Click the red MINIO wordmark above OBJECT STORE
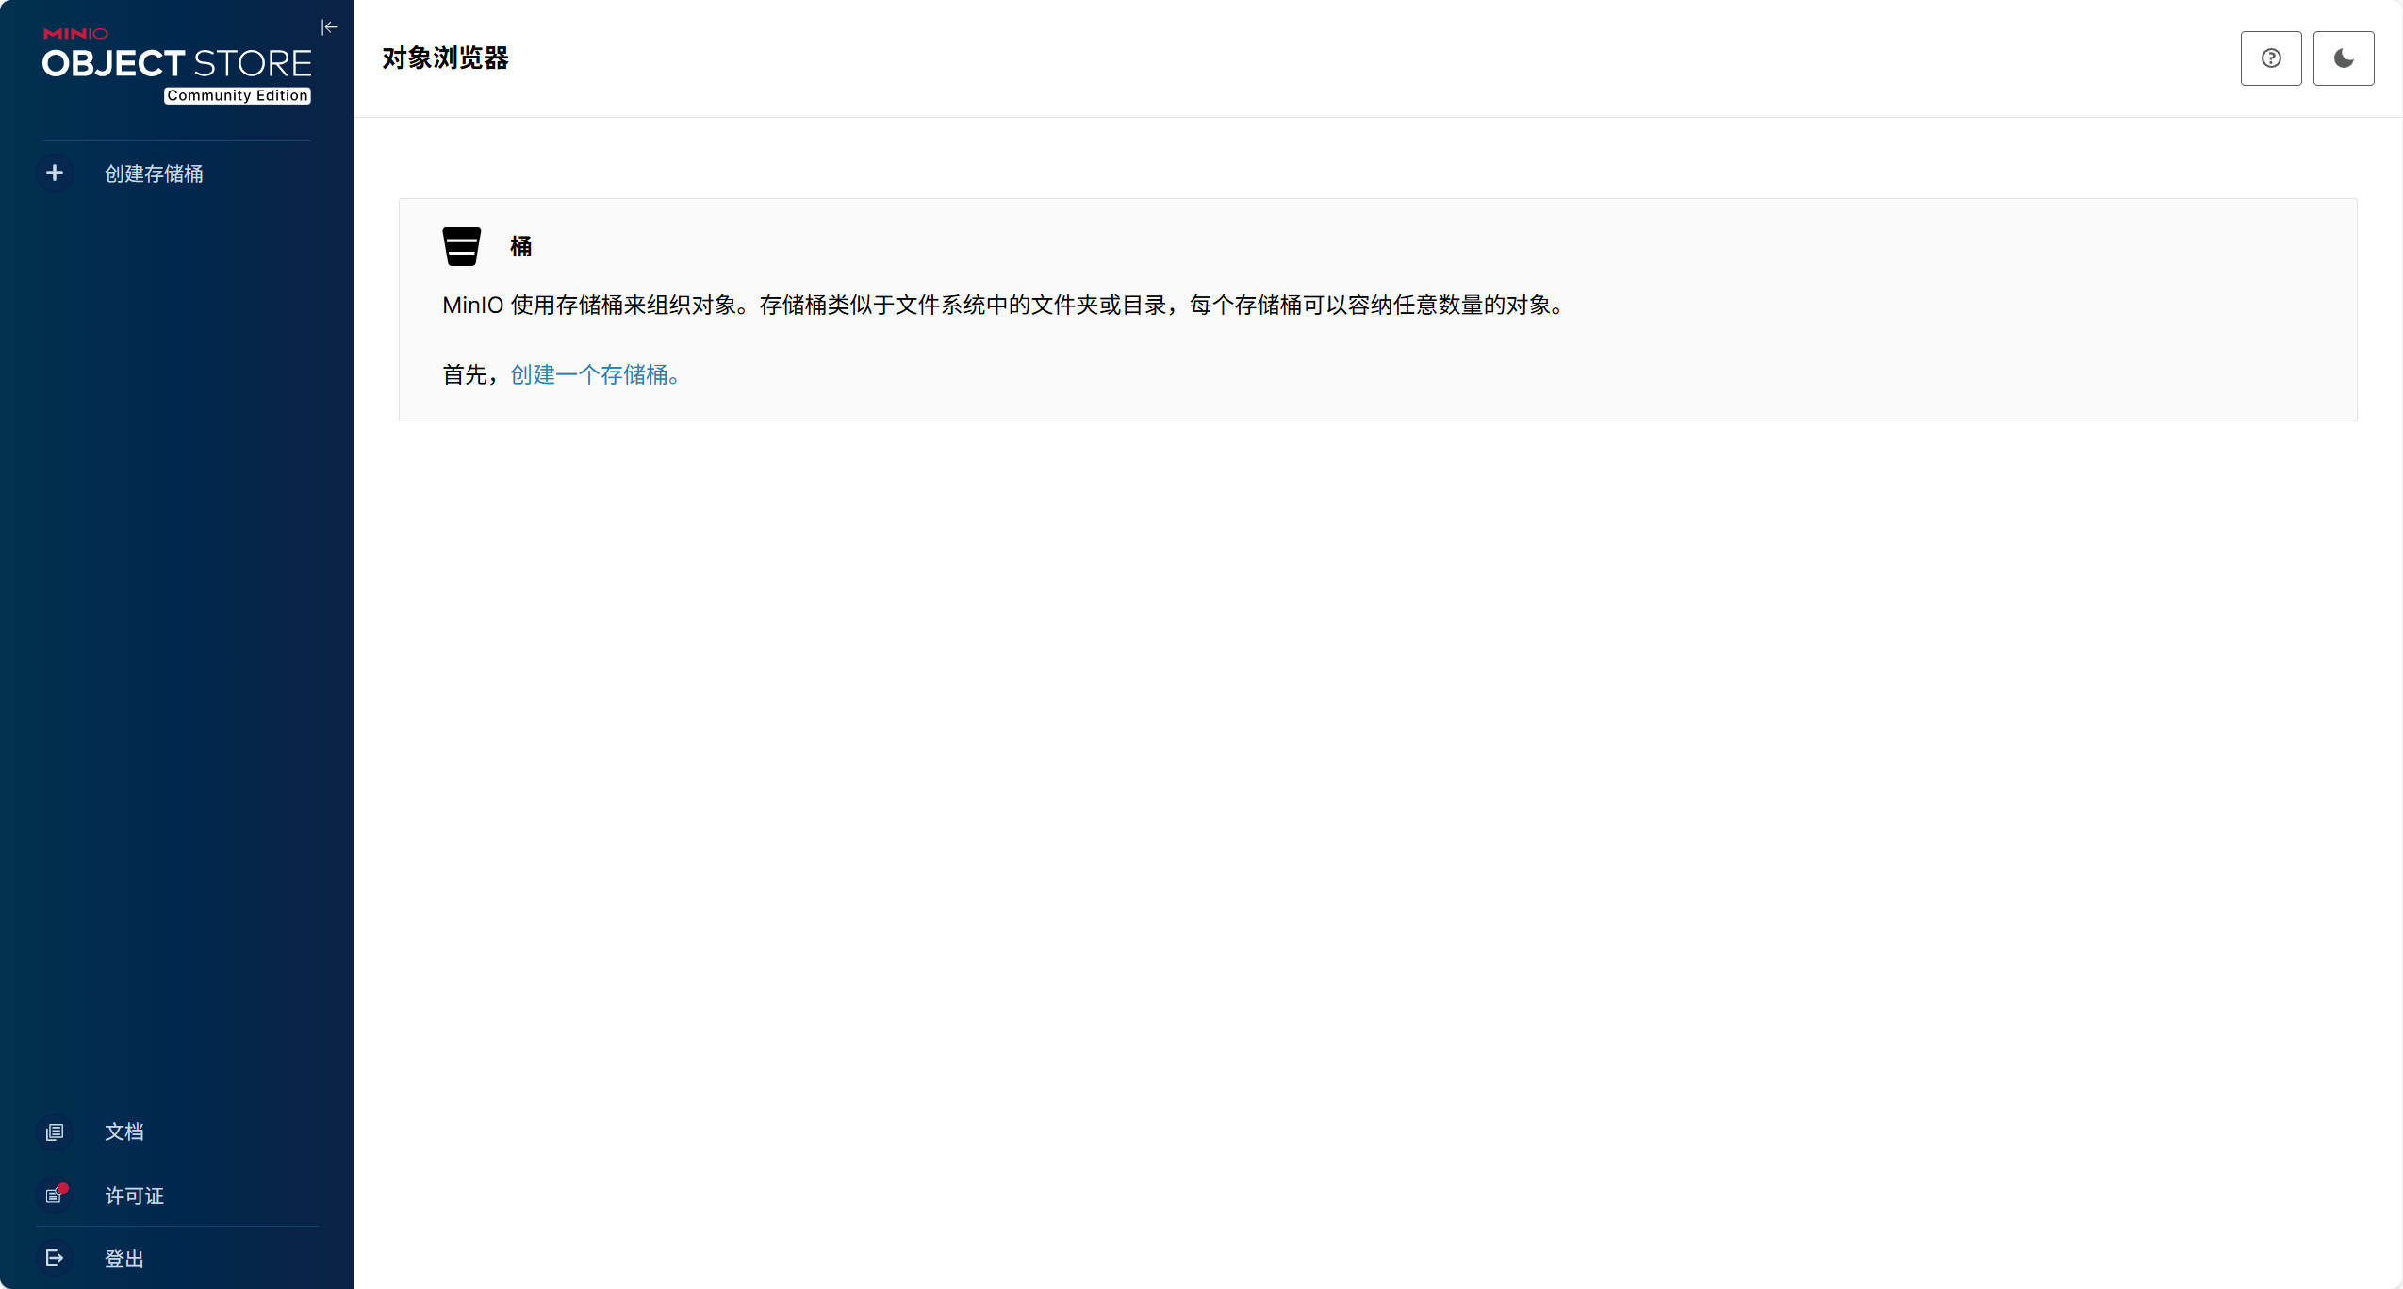2403x1289 pixels. (x=75, y=33)
